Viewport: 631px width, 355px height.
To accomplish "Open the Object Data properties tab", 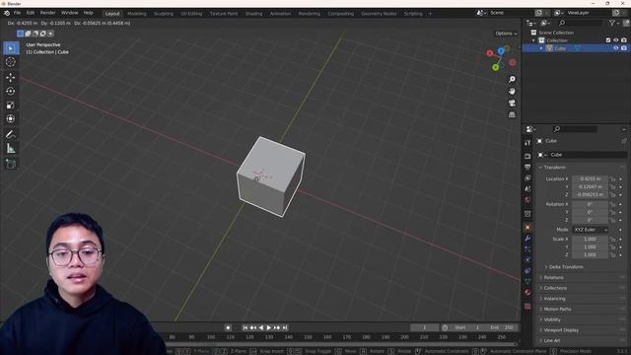I will 527,281.
